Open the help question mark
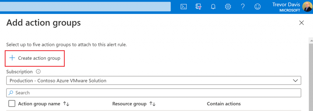 coord(243,7)
